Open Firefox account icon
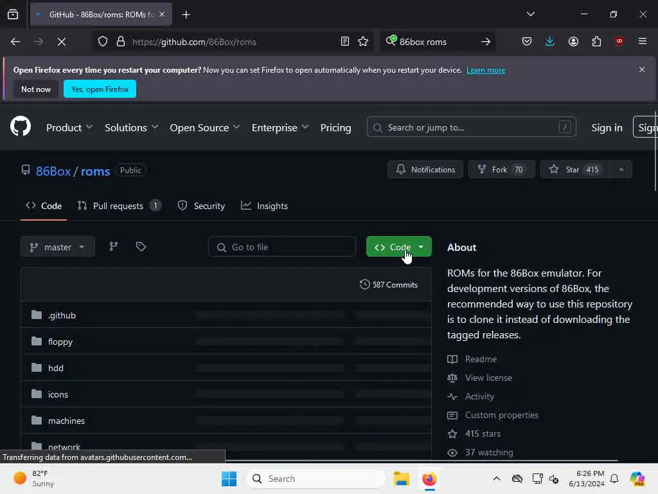The width and height of the screenshot is (658, 494). (573, 41)
